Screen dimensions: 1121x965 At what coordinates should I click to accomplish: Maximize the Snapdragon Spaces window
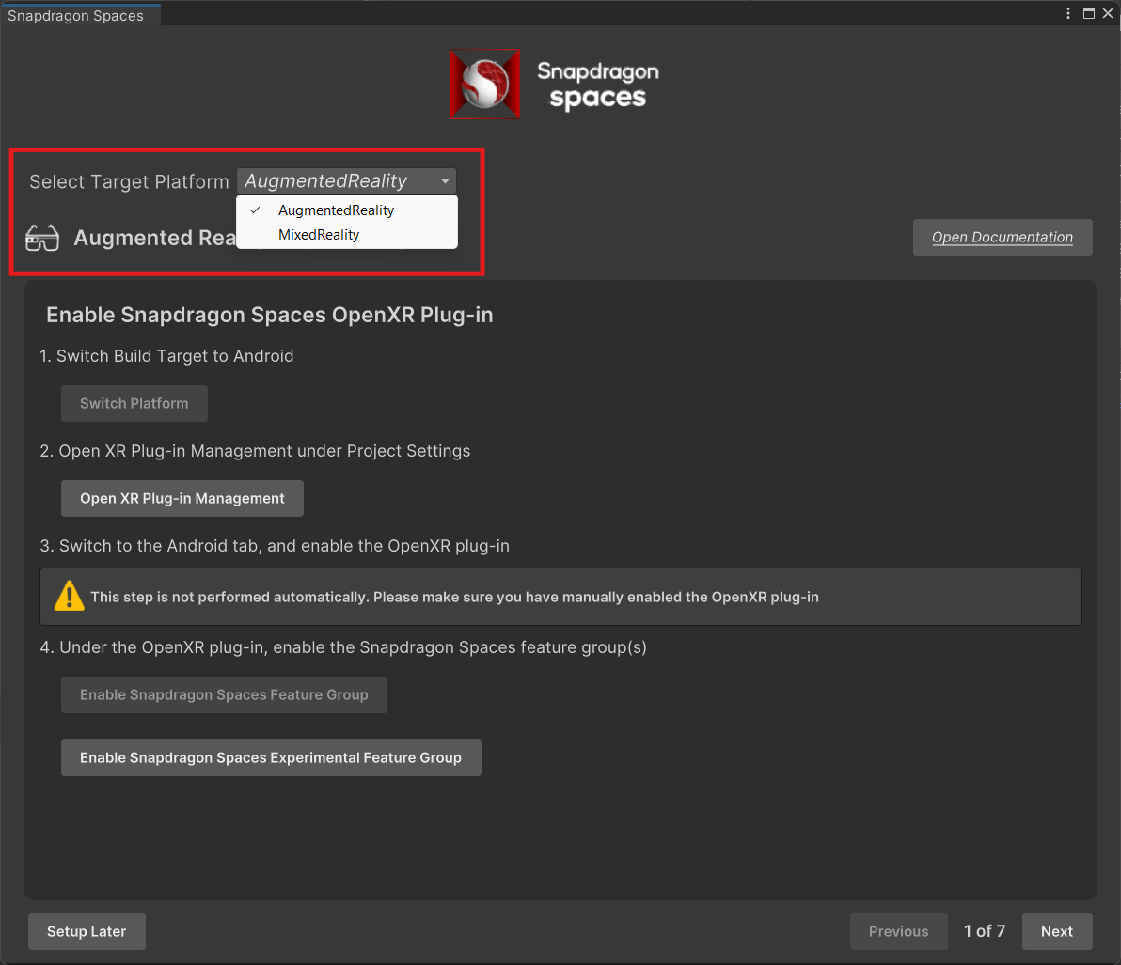1089,13
